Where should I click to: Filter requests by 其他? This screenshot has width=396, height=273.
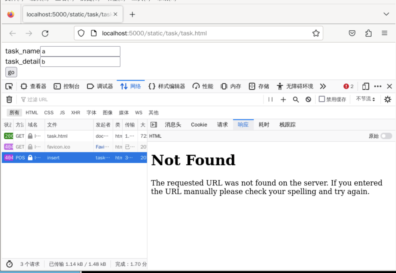[x=154, y=112]
